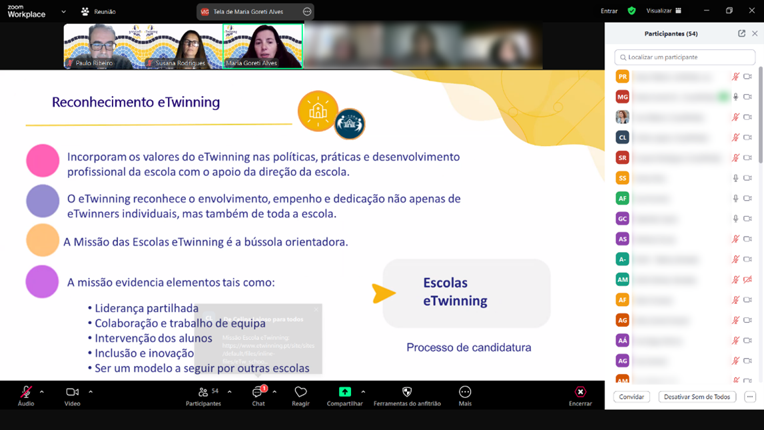Select the orange PR participant avatar
Screen dimensions: 764x430
pos(622,77)
